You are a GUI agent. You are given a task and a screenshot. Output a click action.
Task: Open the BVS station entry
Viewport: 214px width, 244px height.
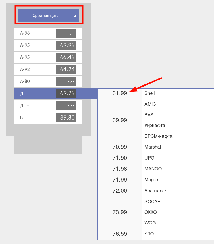[149, 115]
